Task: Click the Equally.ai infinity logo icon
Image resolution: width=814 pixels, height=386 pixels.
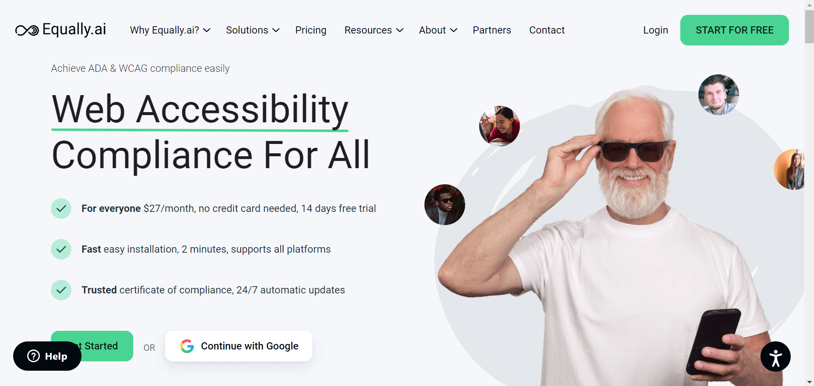Action: pos(27,30)
